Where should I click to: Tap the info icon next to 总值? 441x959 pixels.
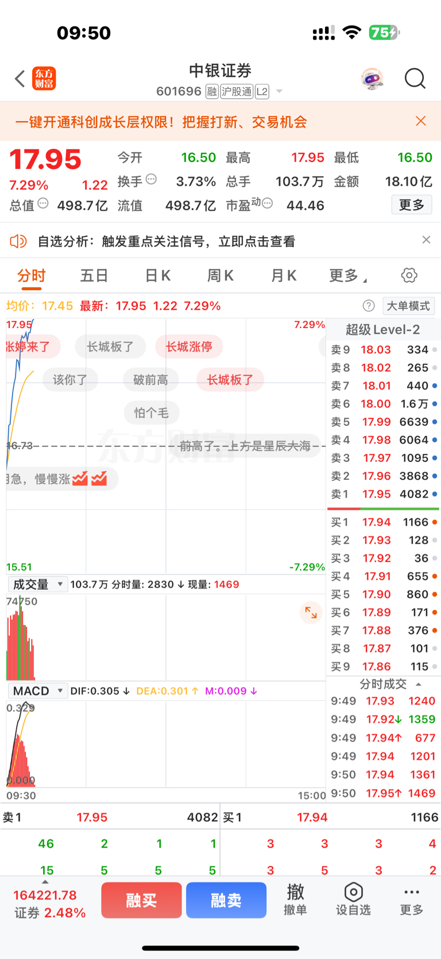pyautogui.click(x=43, y=203)
